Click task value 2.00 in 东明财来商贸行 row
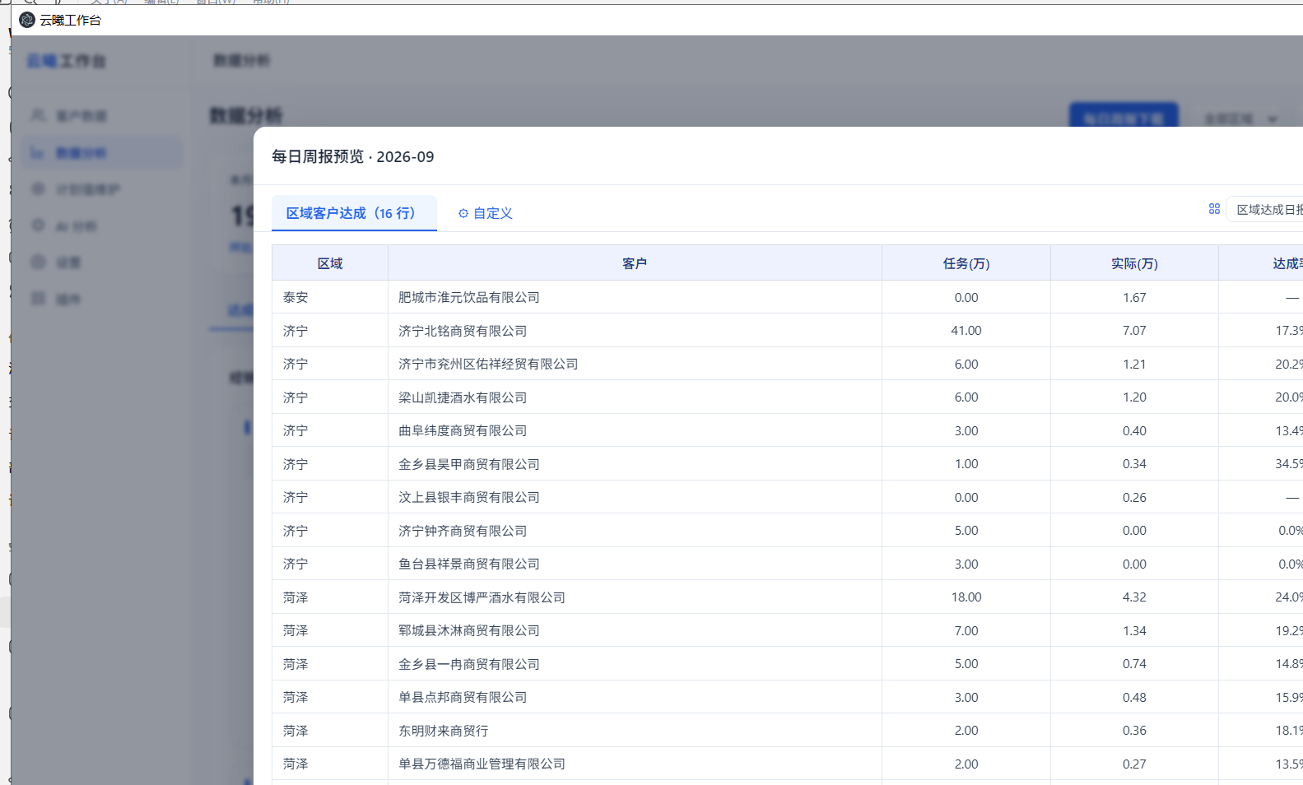This screenshot has width=1303, height=785. point(966,731)
